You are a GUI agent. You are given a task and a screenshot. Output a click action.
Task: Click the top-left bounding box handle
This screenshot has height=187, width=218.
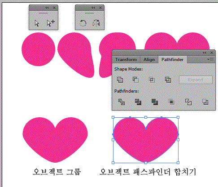113,117
